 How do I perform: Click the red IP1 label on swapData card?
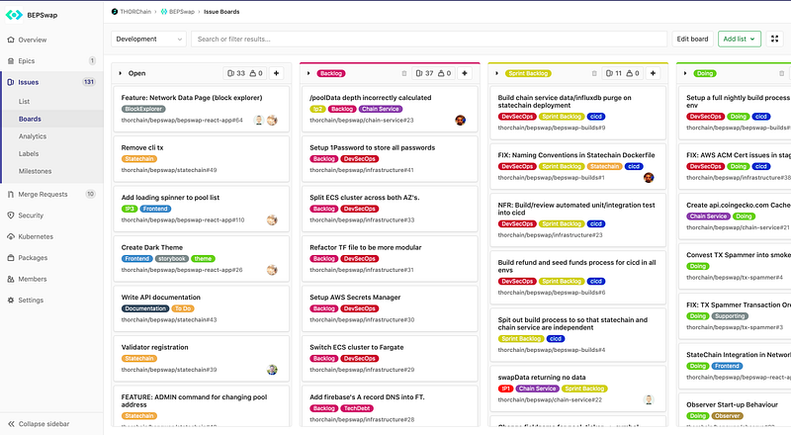coord(505,389)
